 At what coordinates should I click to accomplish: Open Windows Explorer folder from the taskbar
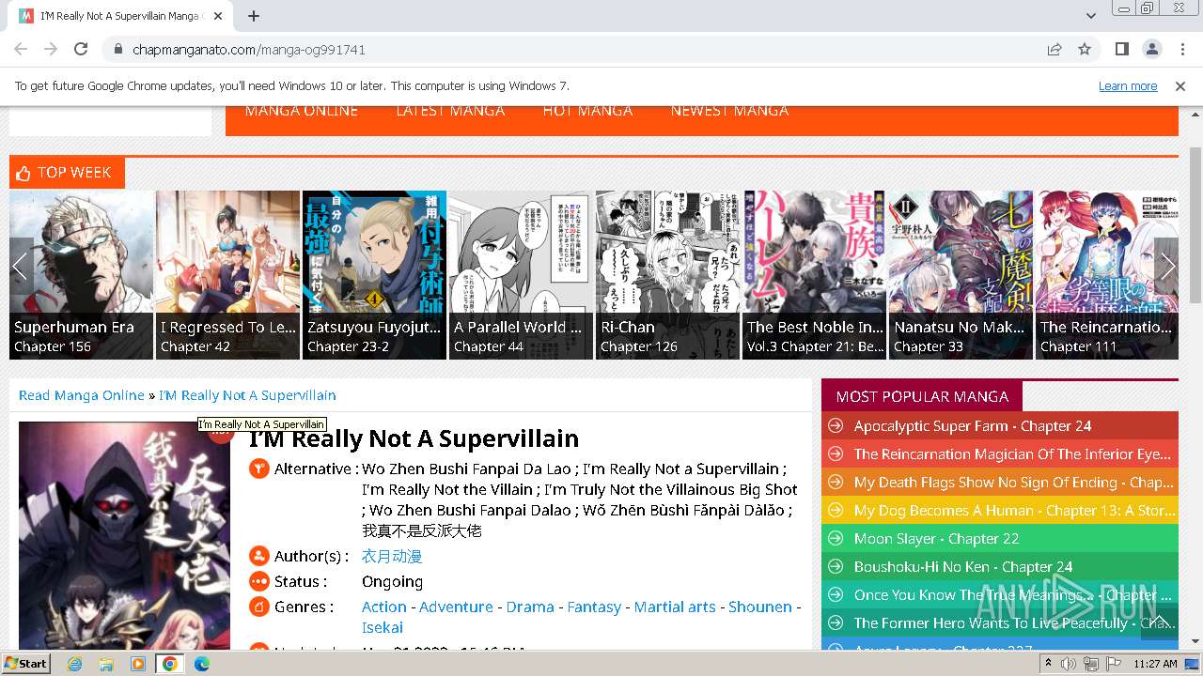pyautogui.click(x=106, y=664)
